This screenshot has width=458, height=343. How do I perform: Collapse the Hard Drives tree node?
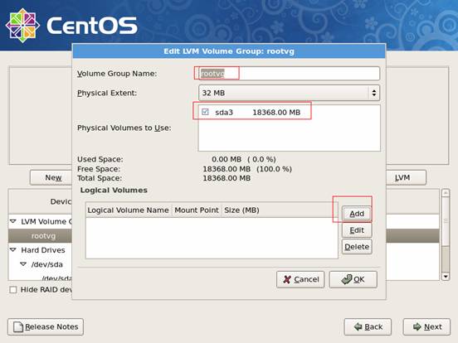(13, 249)
